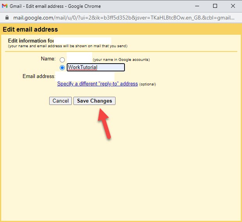Click the (your name in Google accounts) label

click(121, 60)
